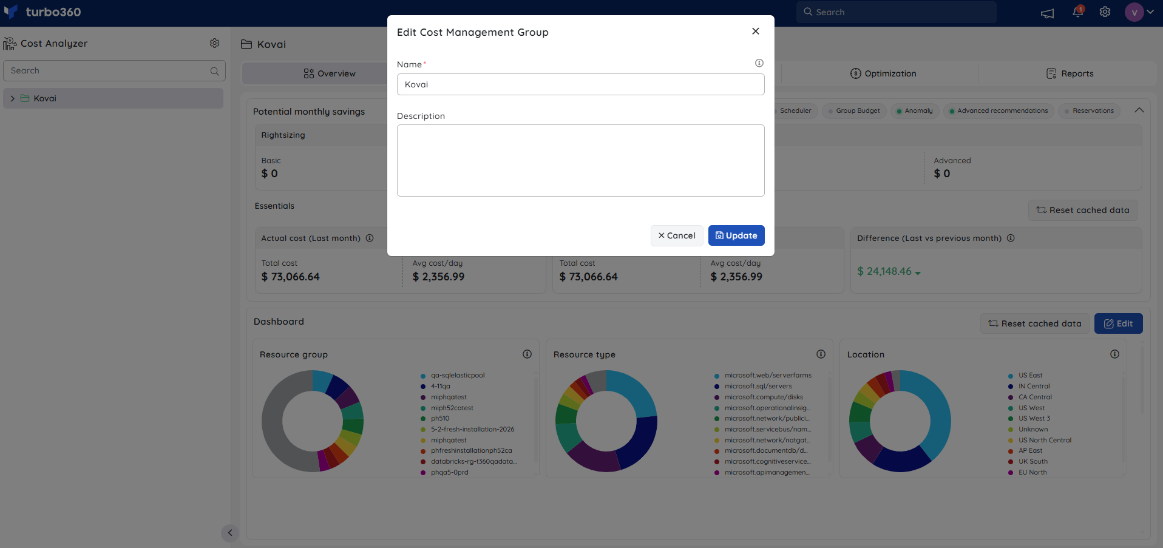Click the Resource group info icon
Image resolution: width=1163 pixels, height=548 pixels.
[527, 354]
